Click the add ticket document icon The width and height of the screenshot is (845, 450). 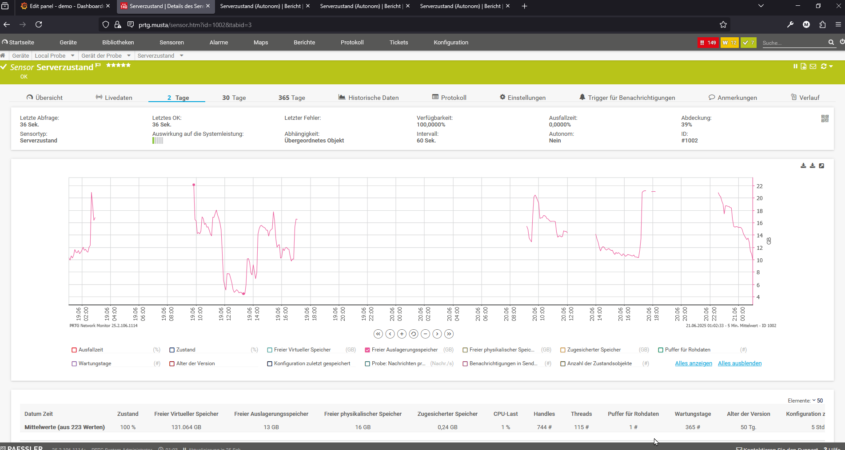pyautogui.click(x=804, y=66)
